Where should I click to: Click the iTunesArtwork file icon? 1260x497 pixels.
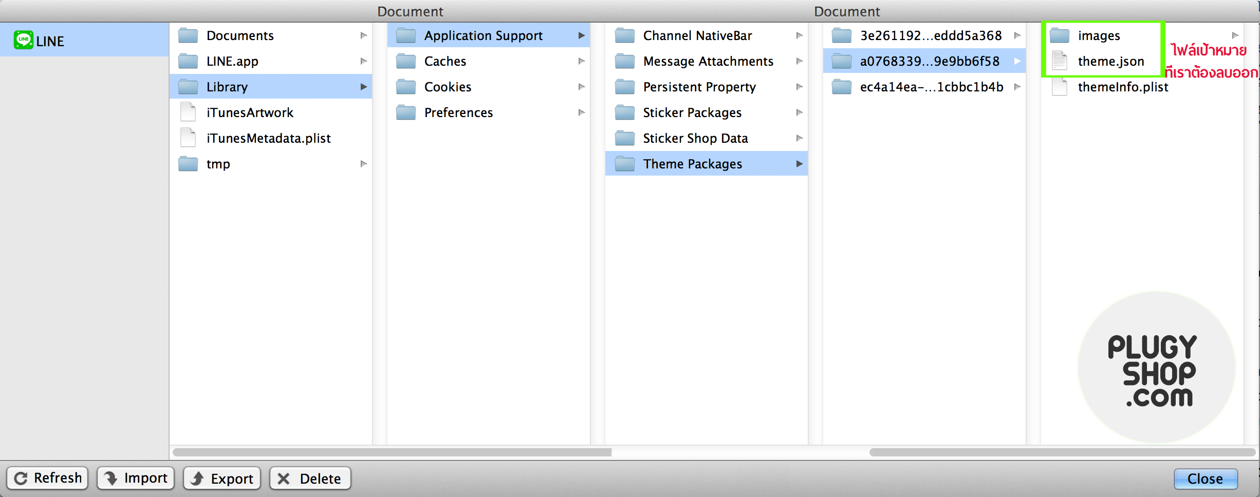click(x=188, y=112)
